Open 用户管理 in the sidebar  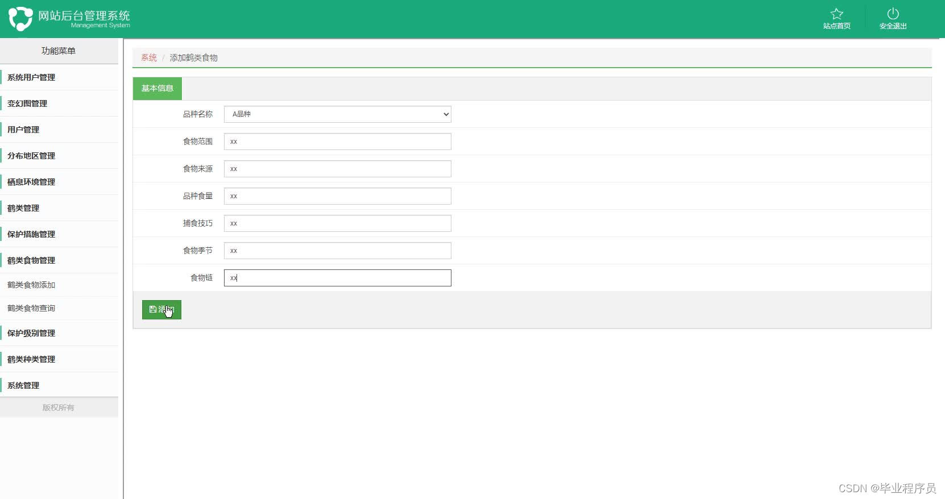59,130
